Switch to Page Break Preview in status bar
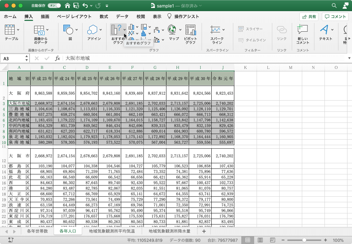This screenshot has width=352, height=244. pos(272,240)
